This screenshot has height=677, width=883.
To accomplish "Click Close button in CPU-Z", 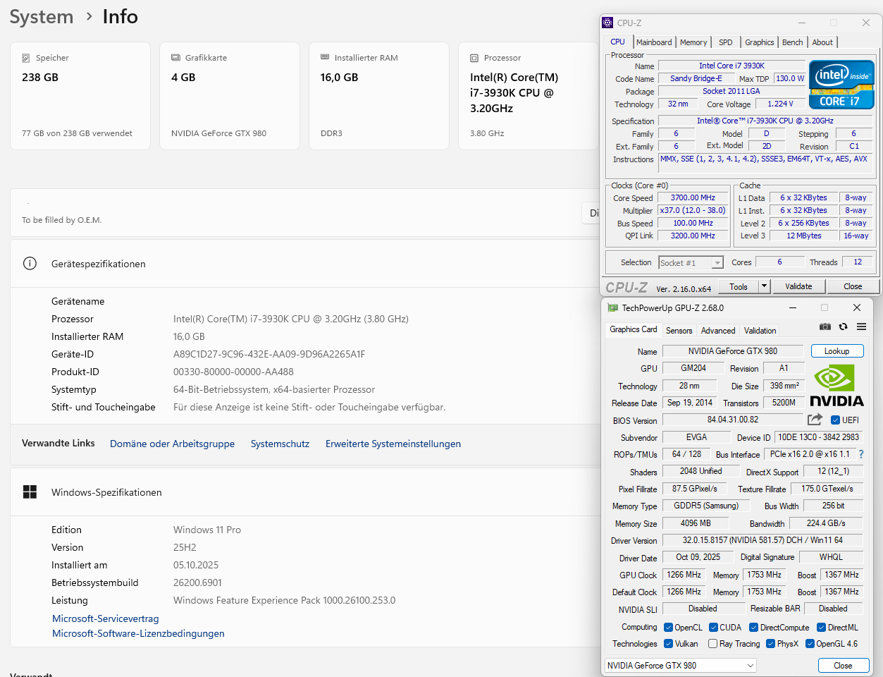I will (x=853, y=286).
